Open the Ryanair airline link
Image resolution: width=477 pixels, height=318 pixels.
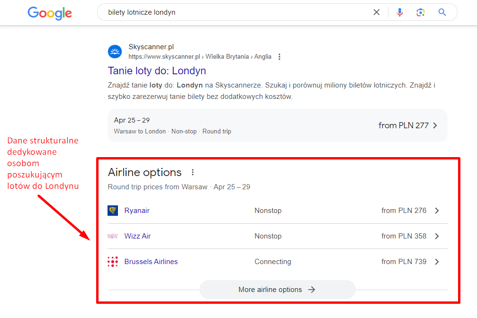click(x=137, y=211)
